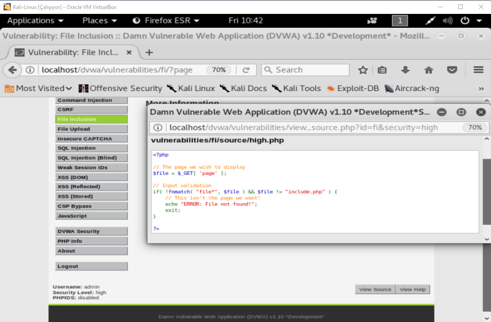Viewport: 491px width, 322px height.
Task: Open the Pocket icon in the toolbar
Action: 452,70
